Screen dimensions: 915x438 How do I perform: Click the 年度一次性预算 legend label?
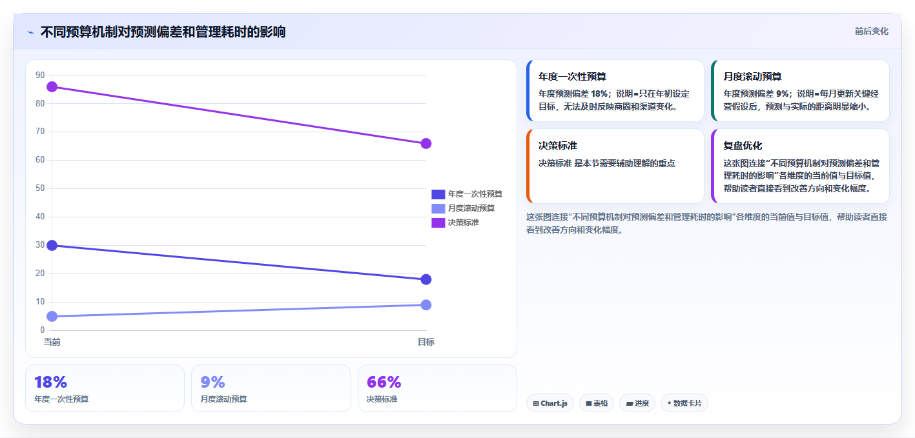pos(475,194)
